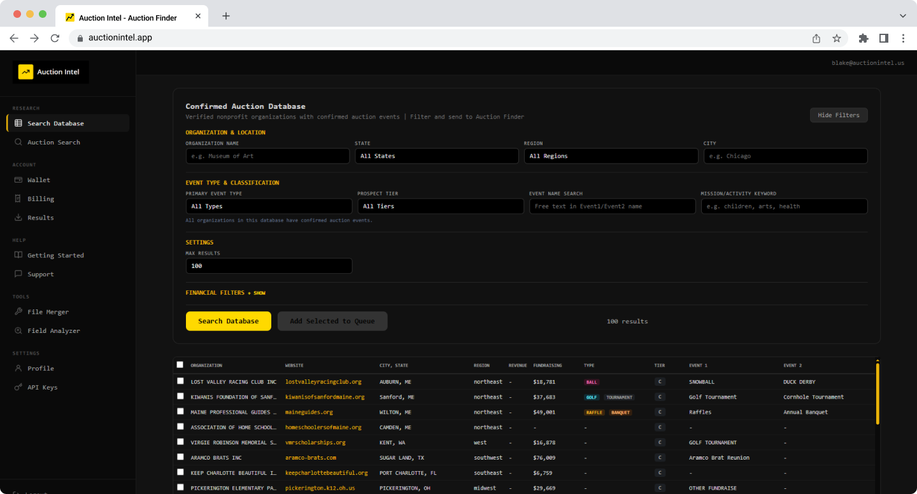The height and width of the screenshot is (494, 917).
Task: Open the State dropdown showing All States
Action: [436, 156]
